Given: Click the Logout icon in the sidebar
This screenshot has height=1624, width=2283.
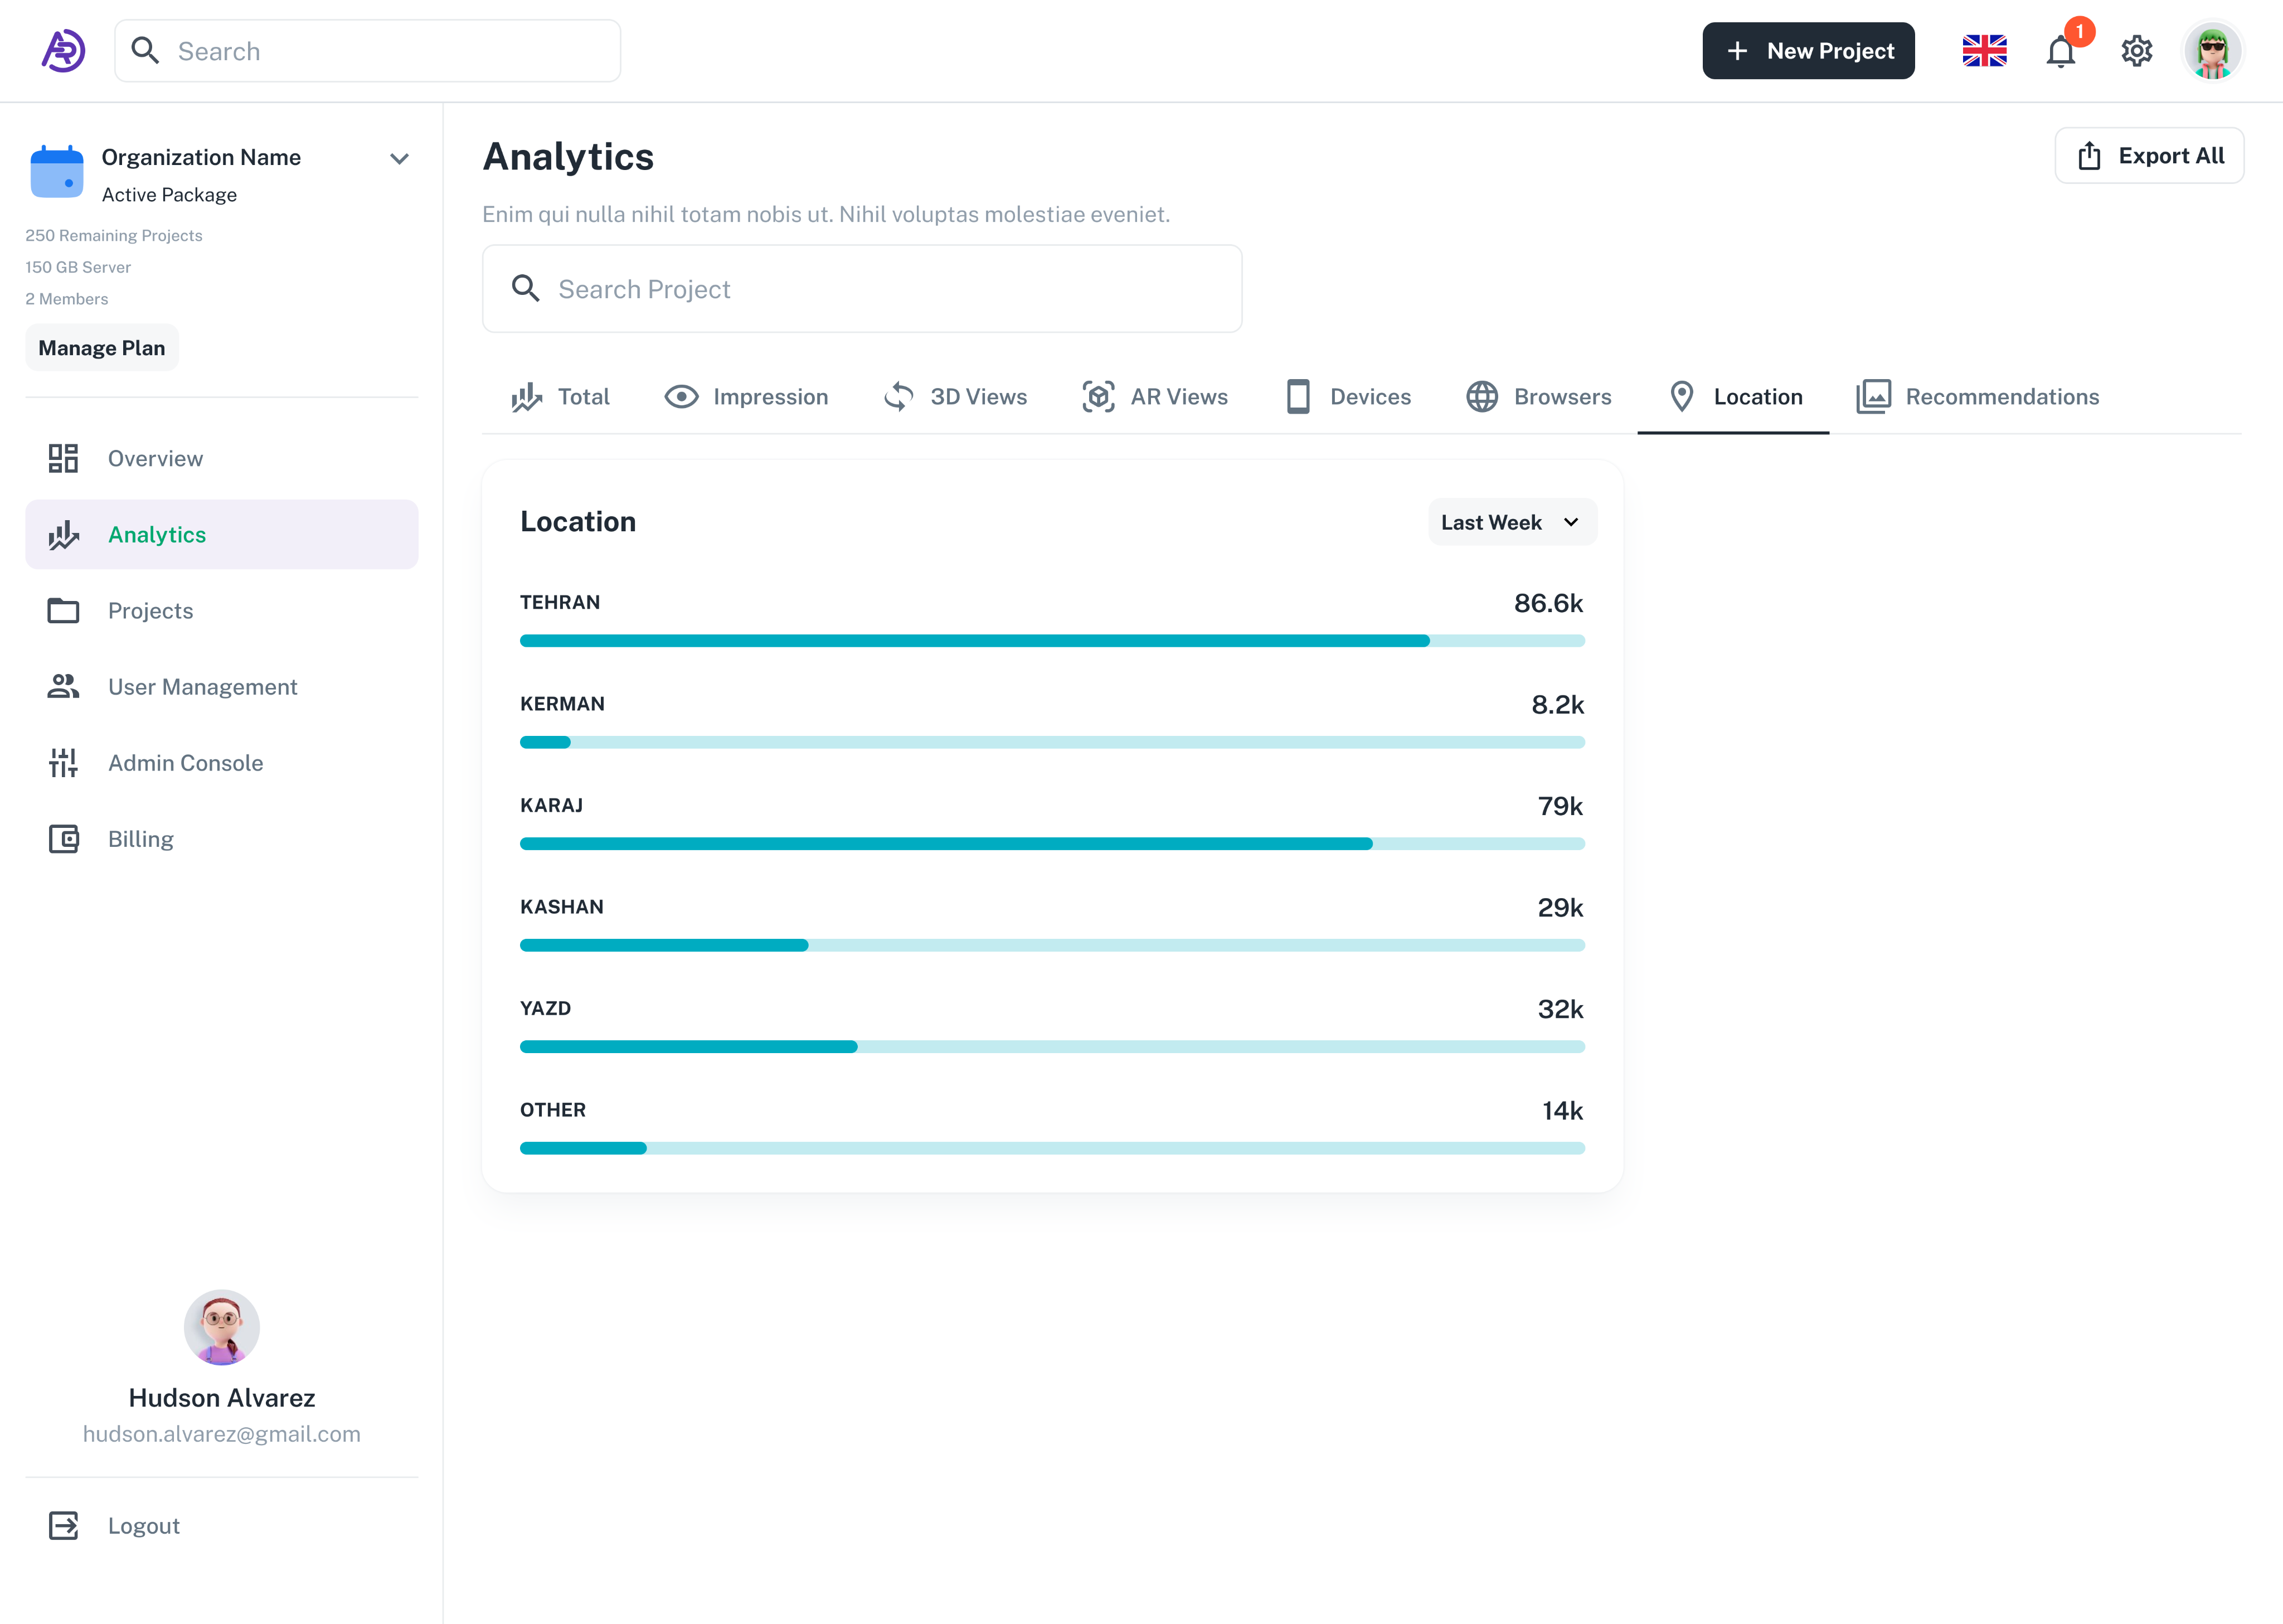Looking at the screenshot, I should [x=63, y=1525].
